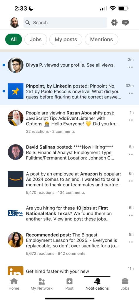
Task: Select the Mentions filter pill
Action: pos(102,40)
